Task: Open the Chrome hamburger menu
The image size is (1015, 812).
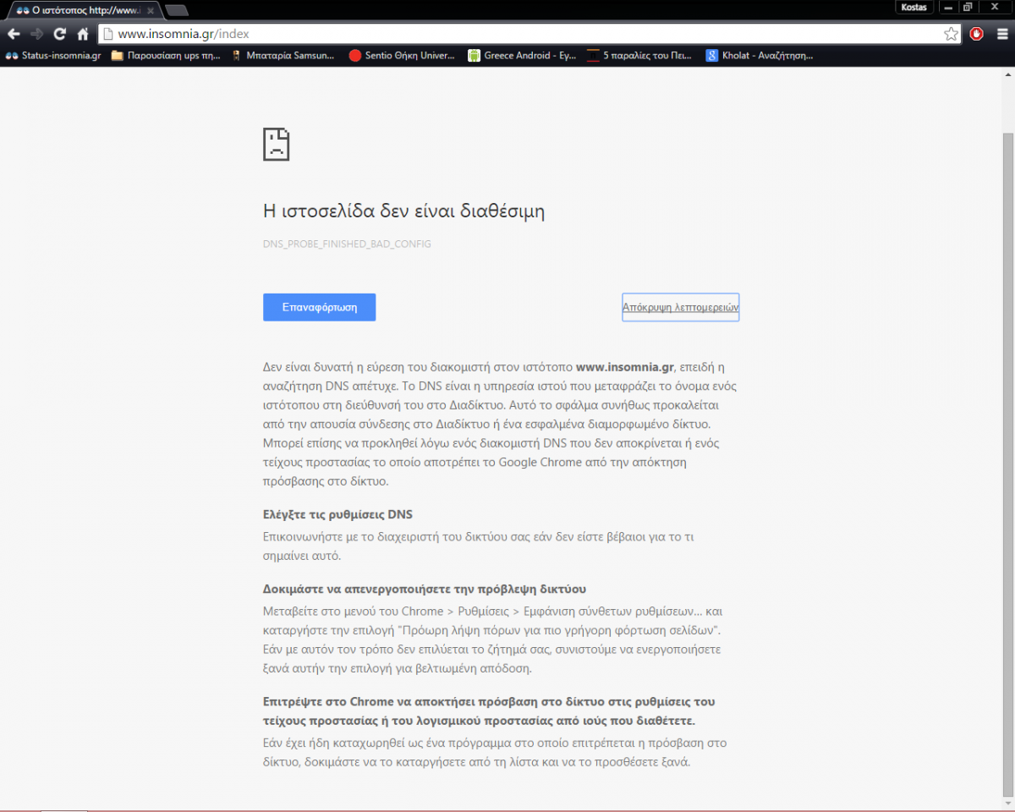Action: pos(1001,34)
